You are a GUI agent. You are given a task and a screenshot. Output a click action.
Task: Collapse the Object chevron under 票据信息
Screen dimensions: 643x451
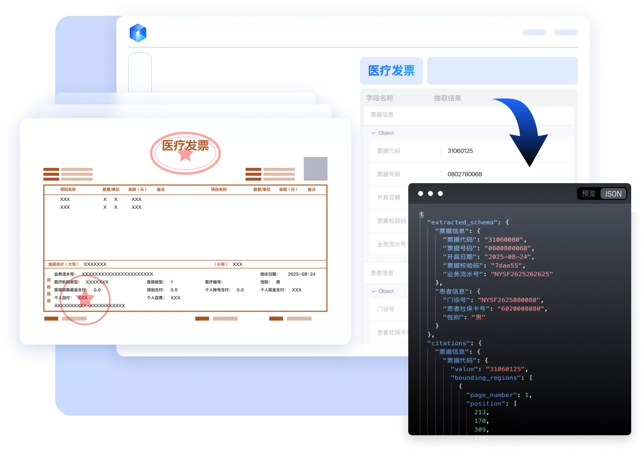click(x=373, y=133)
